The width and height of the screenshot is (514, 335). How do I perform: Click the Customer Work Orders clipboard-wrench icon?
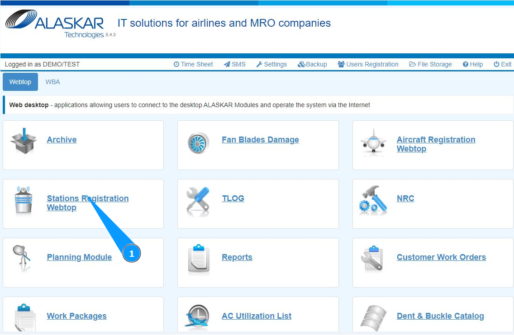[372, 259]
